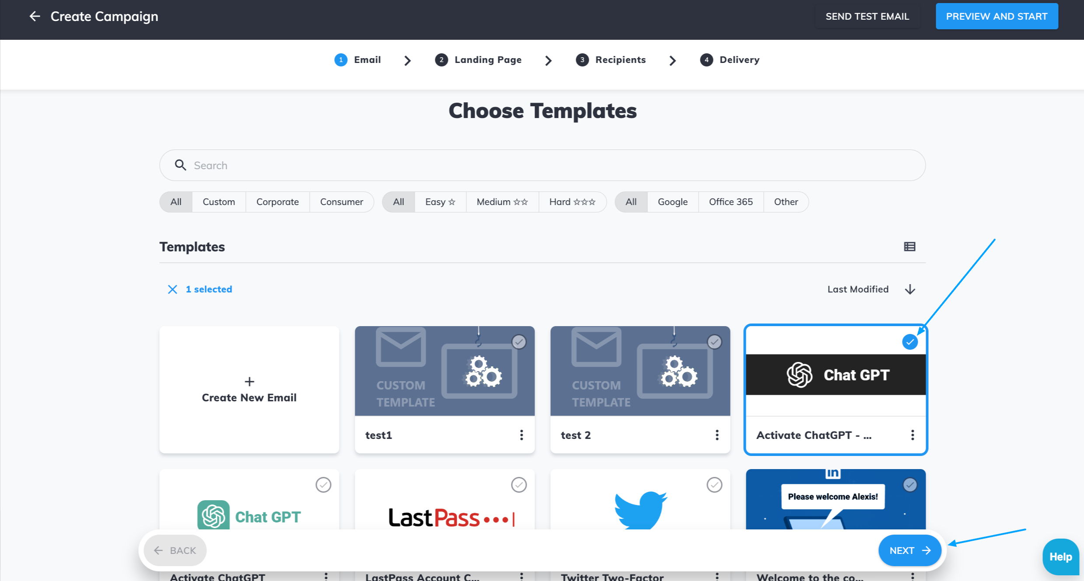The image size is (1084, 581).
Task: Click the back arrow beside Create Campaign
Action: (x=35, y=16)
